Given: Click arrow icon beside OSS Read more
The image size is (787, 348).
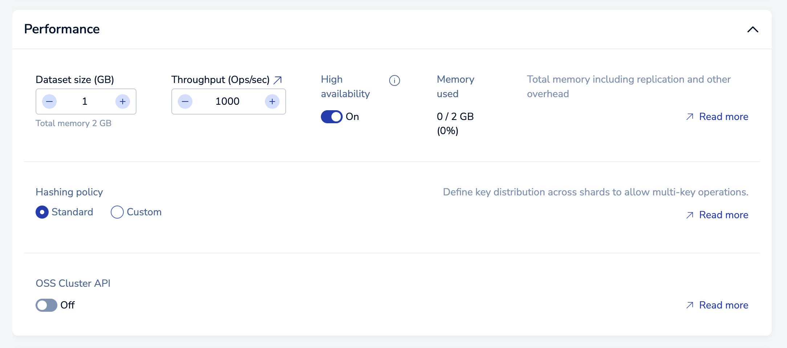Looking at the screenshot, I should 690,305.
